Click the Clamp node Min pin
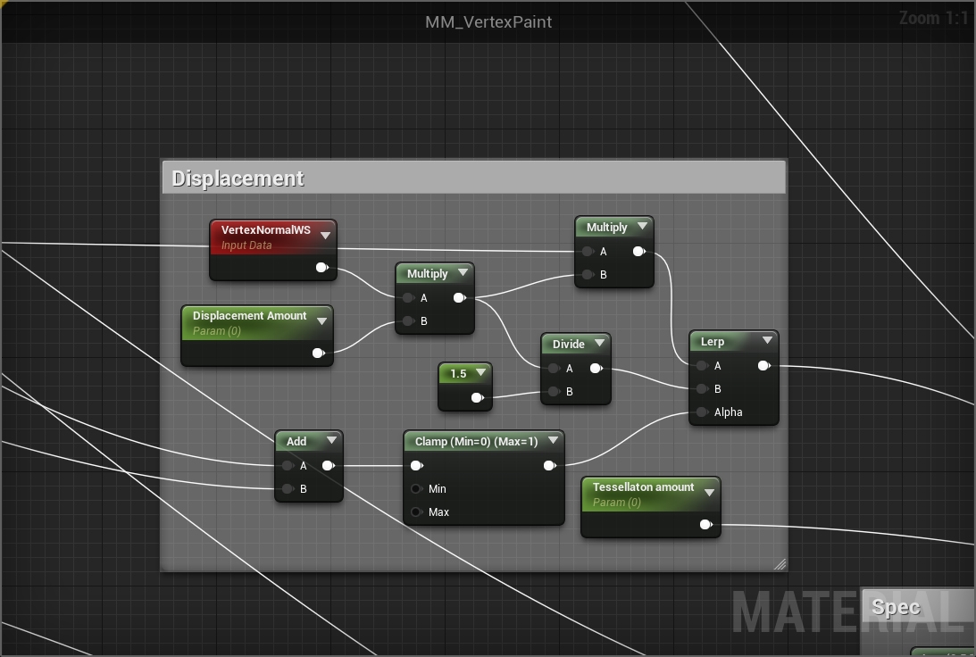The height and width of the screenshot is (657, 976). pyautogui.click(x=416, y=489)
